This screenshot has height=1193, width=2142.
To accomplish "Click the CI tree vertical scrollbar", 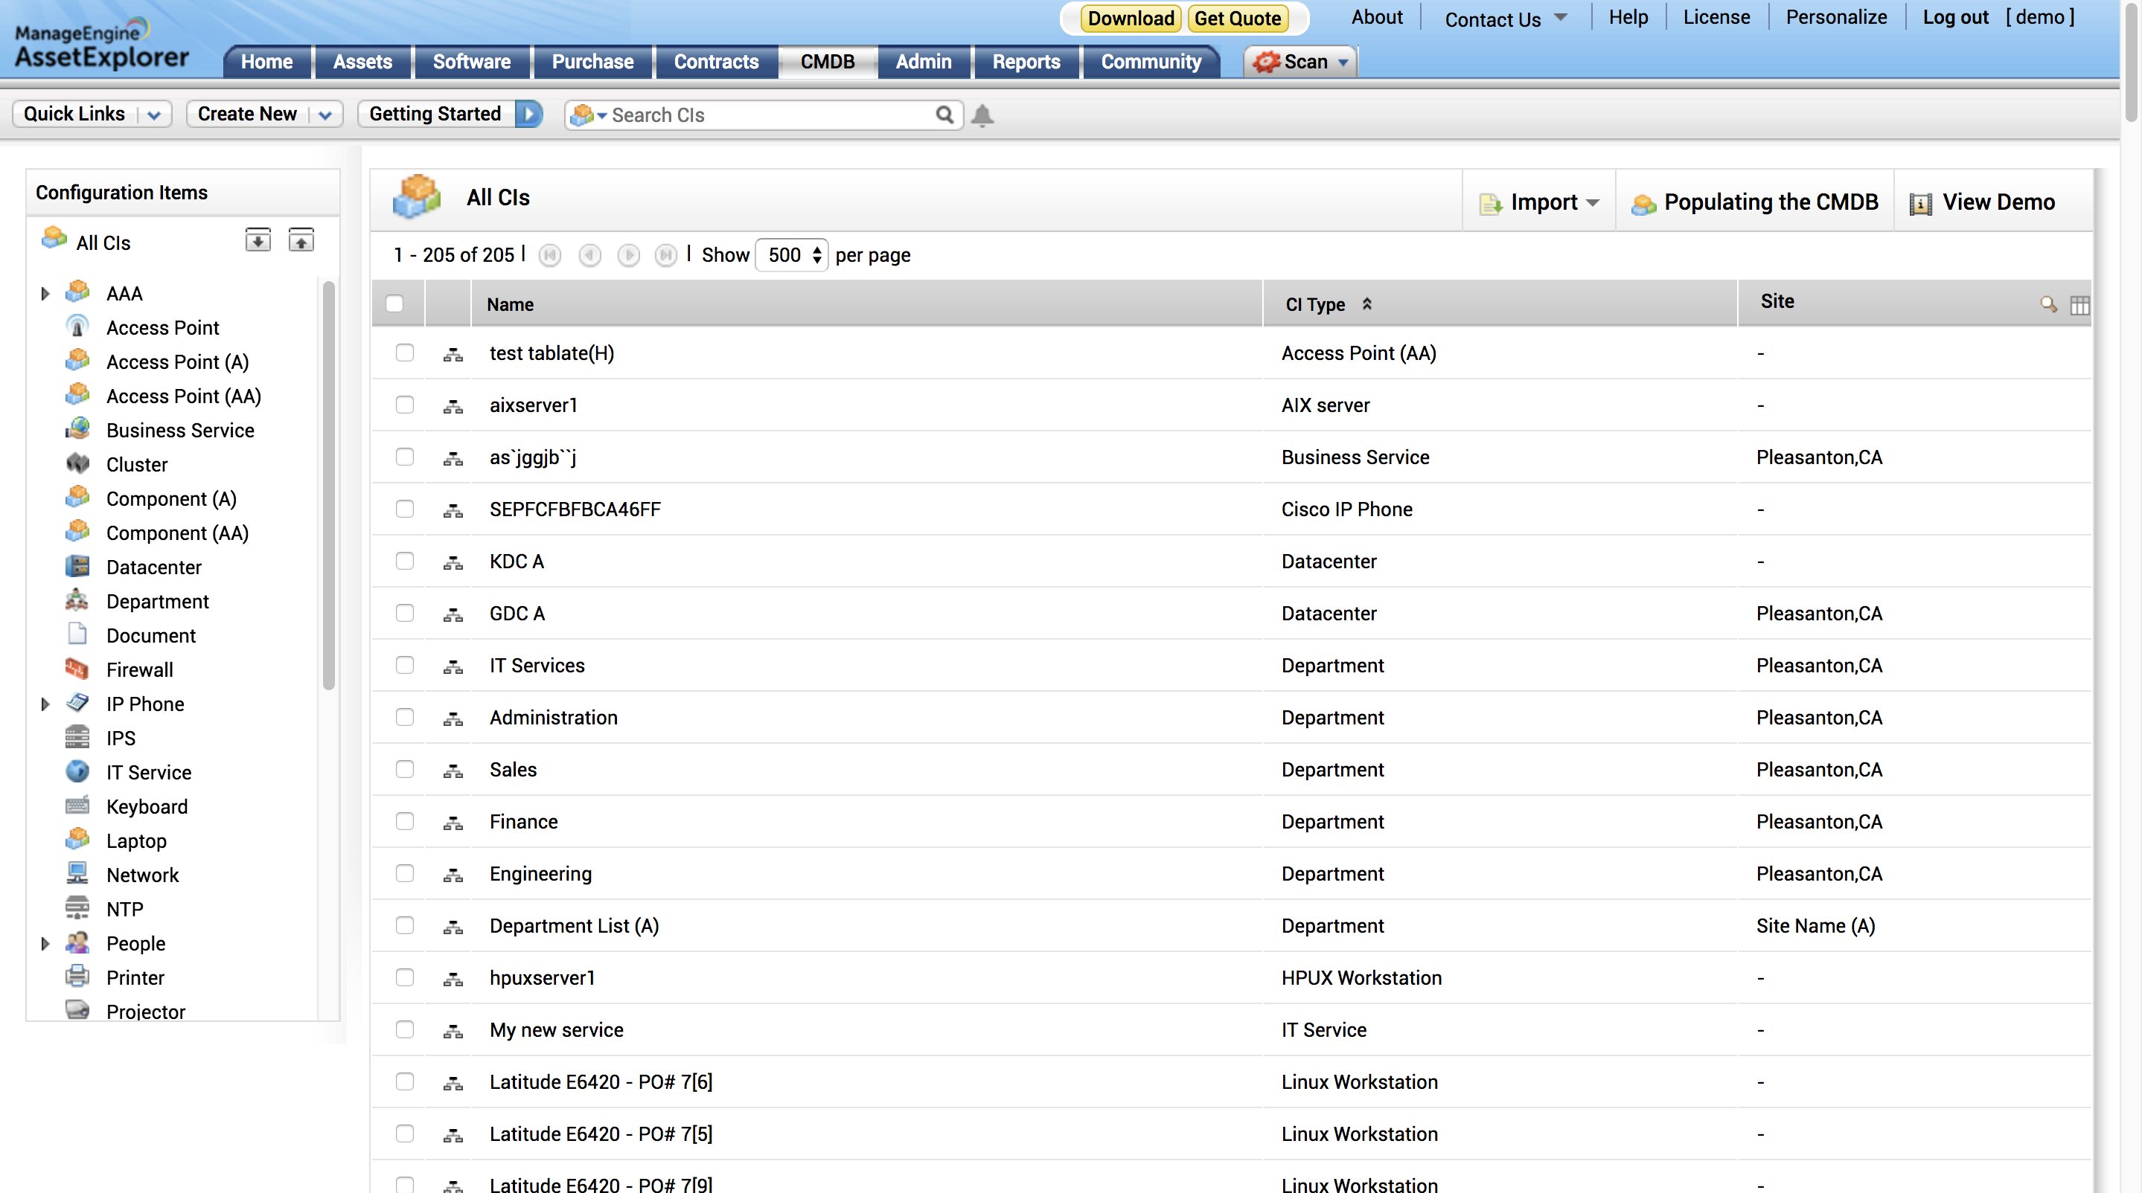I will [x=328, y=486].
